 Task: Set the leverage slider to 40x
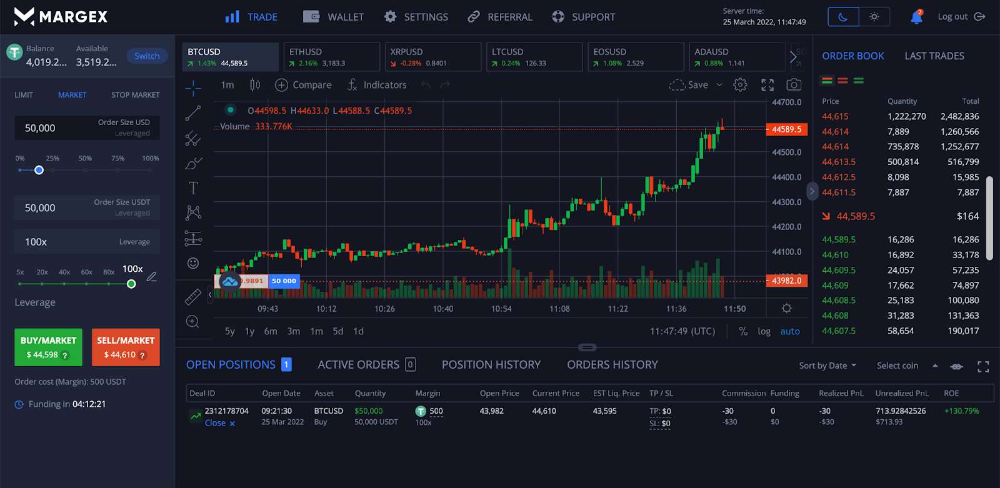64,284
